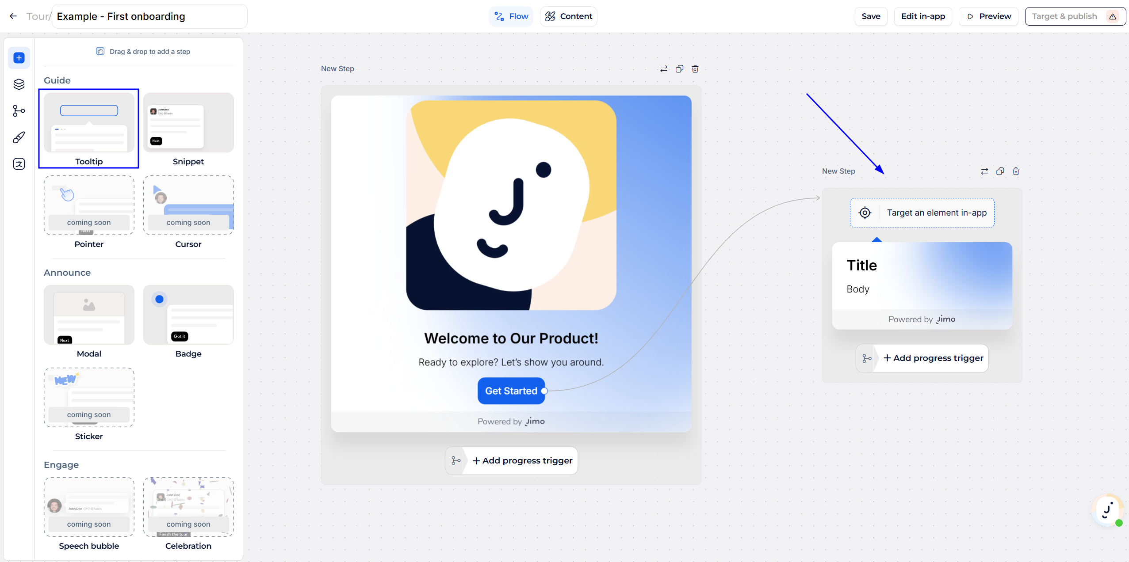
Task: Switch to the Content tab
Action: tap(568, 16)
